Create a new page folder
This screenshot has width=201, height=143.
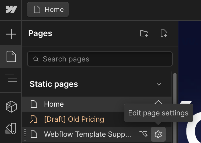[x=144, y=34]
